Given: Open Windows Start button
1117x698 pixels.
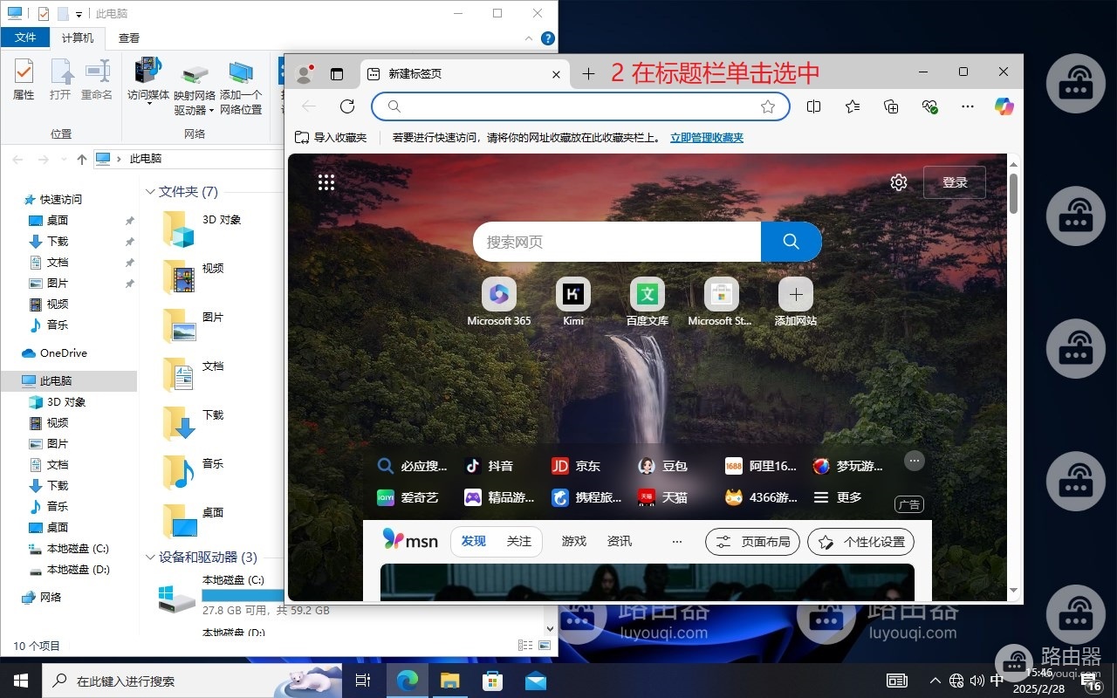Looking at the screenshot, I should (21, 681).
